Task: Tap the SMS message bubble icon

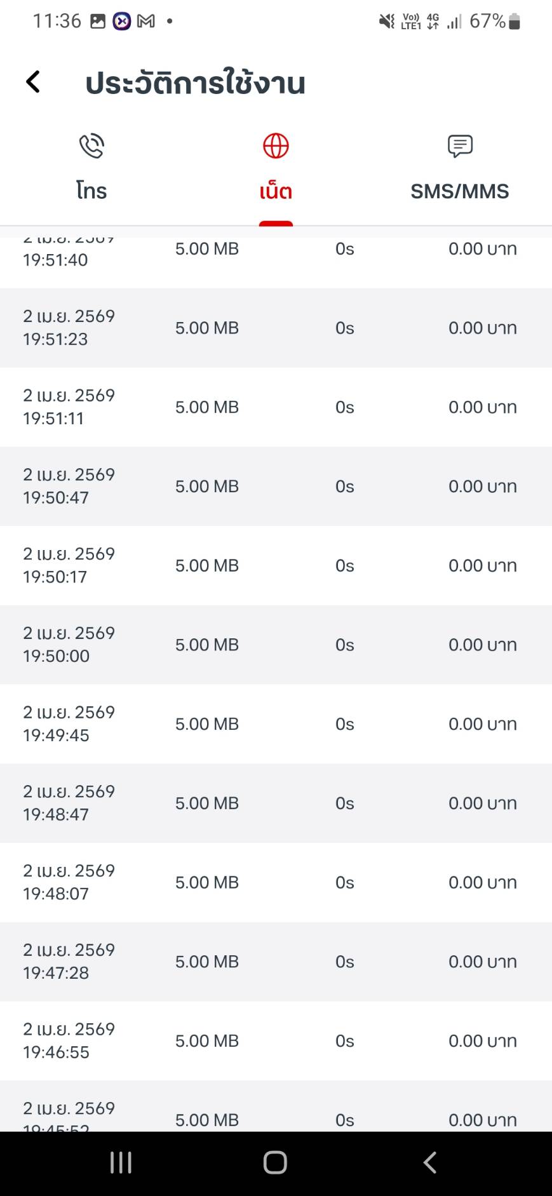Action: tap(460, 146)
